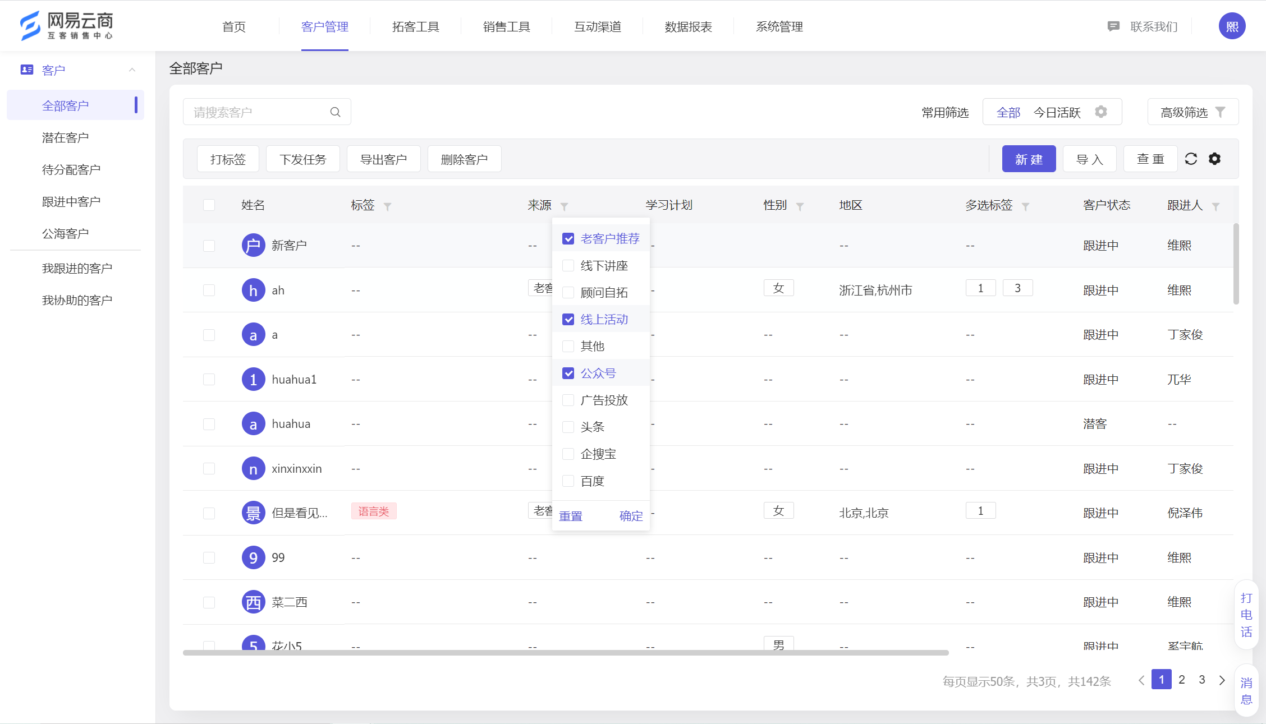Collapse the 客户 sidebar section
The width and height of the screenshot is (1266, 724).
tap(132, 70)
